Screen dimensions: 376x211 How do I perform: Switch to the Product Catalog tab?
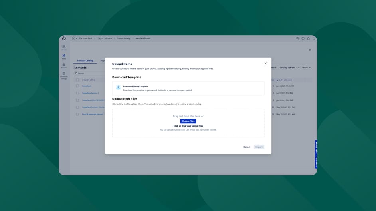85,60
